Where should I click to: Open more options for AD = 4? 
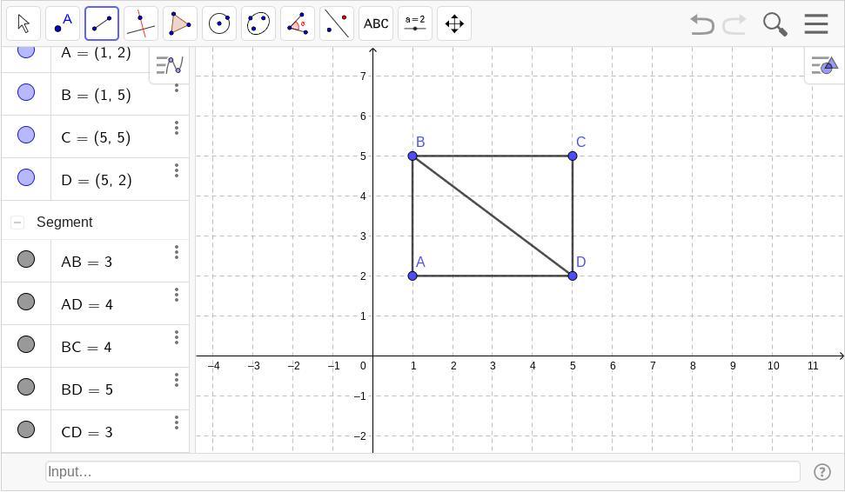point(176,295)
